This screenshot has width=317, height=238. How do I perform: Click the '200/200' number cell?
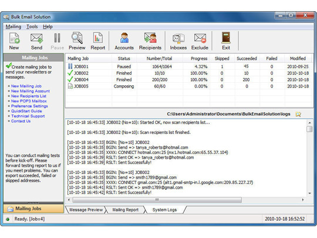tap(160, 79)
